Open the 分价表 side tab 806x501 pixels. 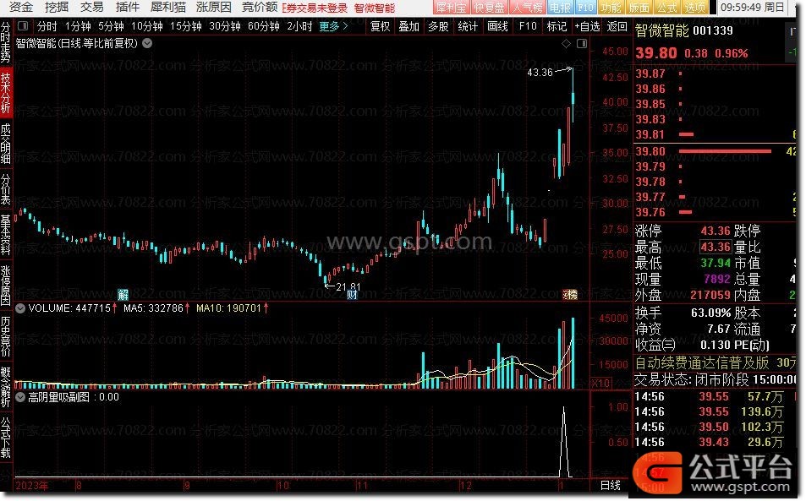(6, 189)
